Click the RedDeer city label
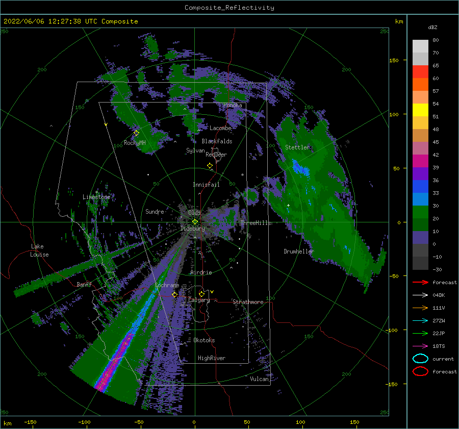Image resolution: width=459 pixels, height=429 pixels. pyautogui.click(x=216, y=155)
